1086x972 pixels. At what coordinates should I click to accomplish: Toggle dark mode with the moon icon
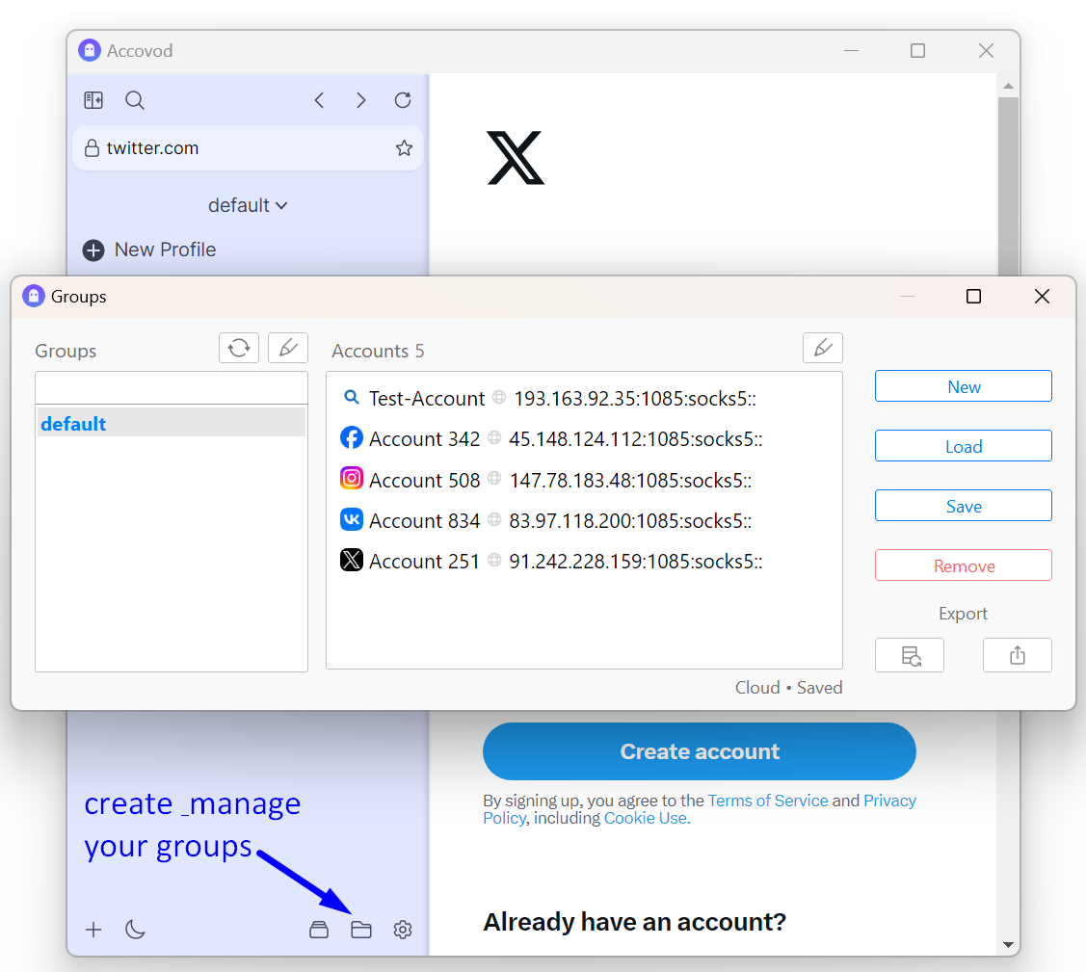pyautogui.click(x=135, y=929)
